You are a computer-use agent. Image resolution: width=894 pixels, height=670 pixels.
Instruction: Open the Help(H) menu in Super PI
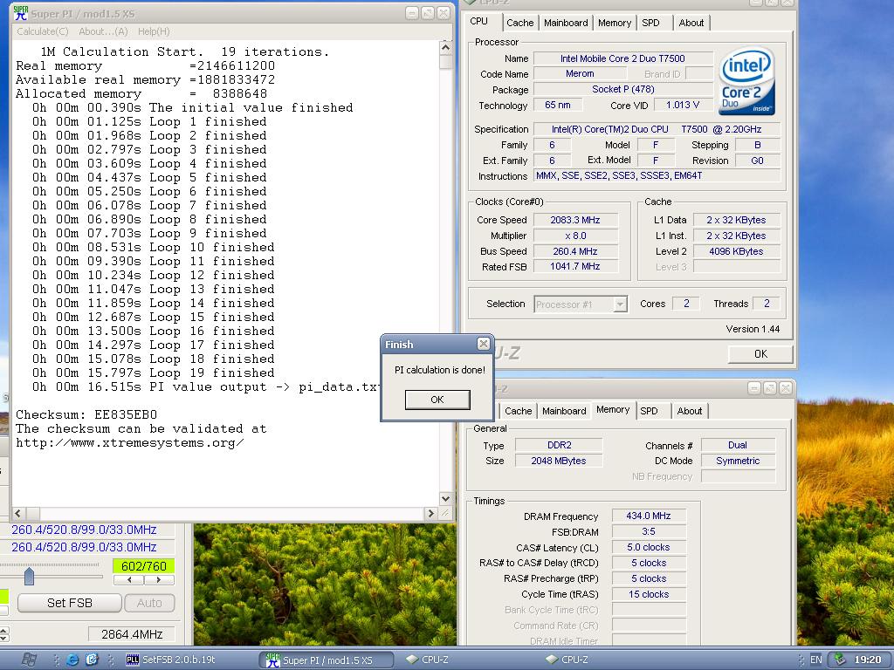coord(154,31)
